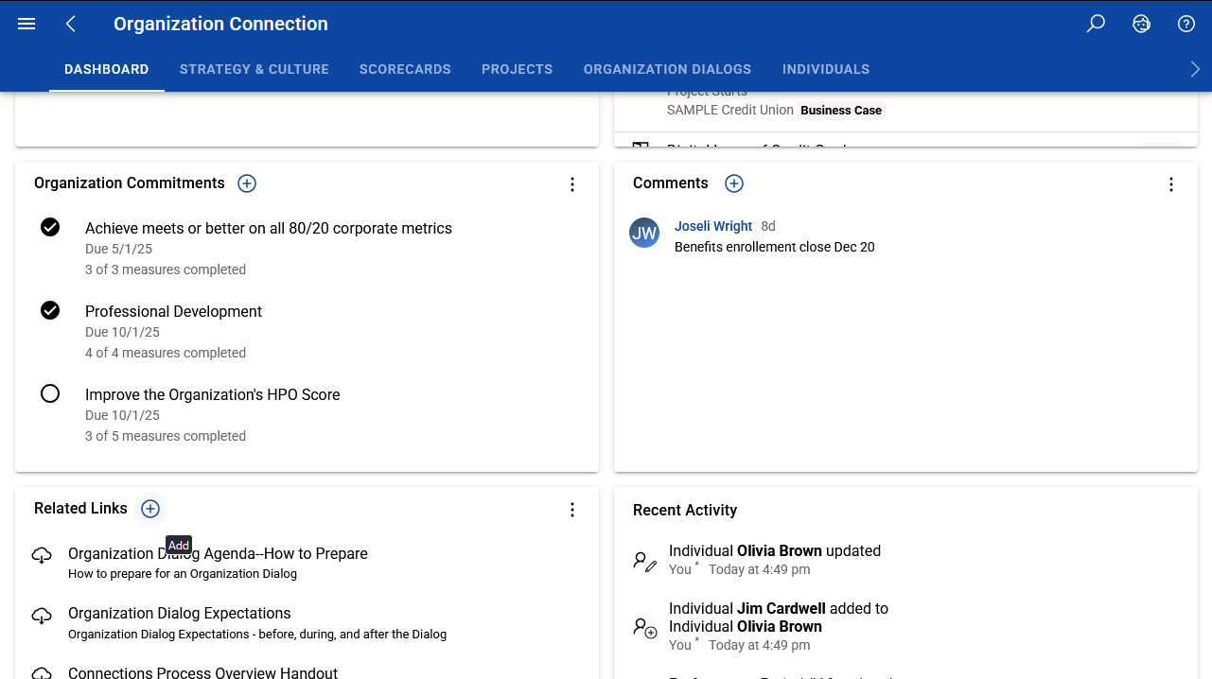Open Organization Commitments more options menu

[x=572, y=184]
